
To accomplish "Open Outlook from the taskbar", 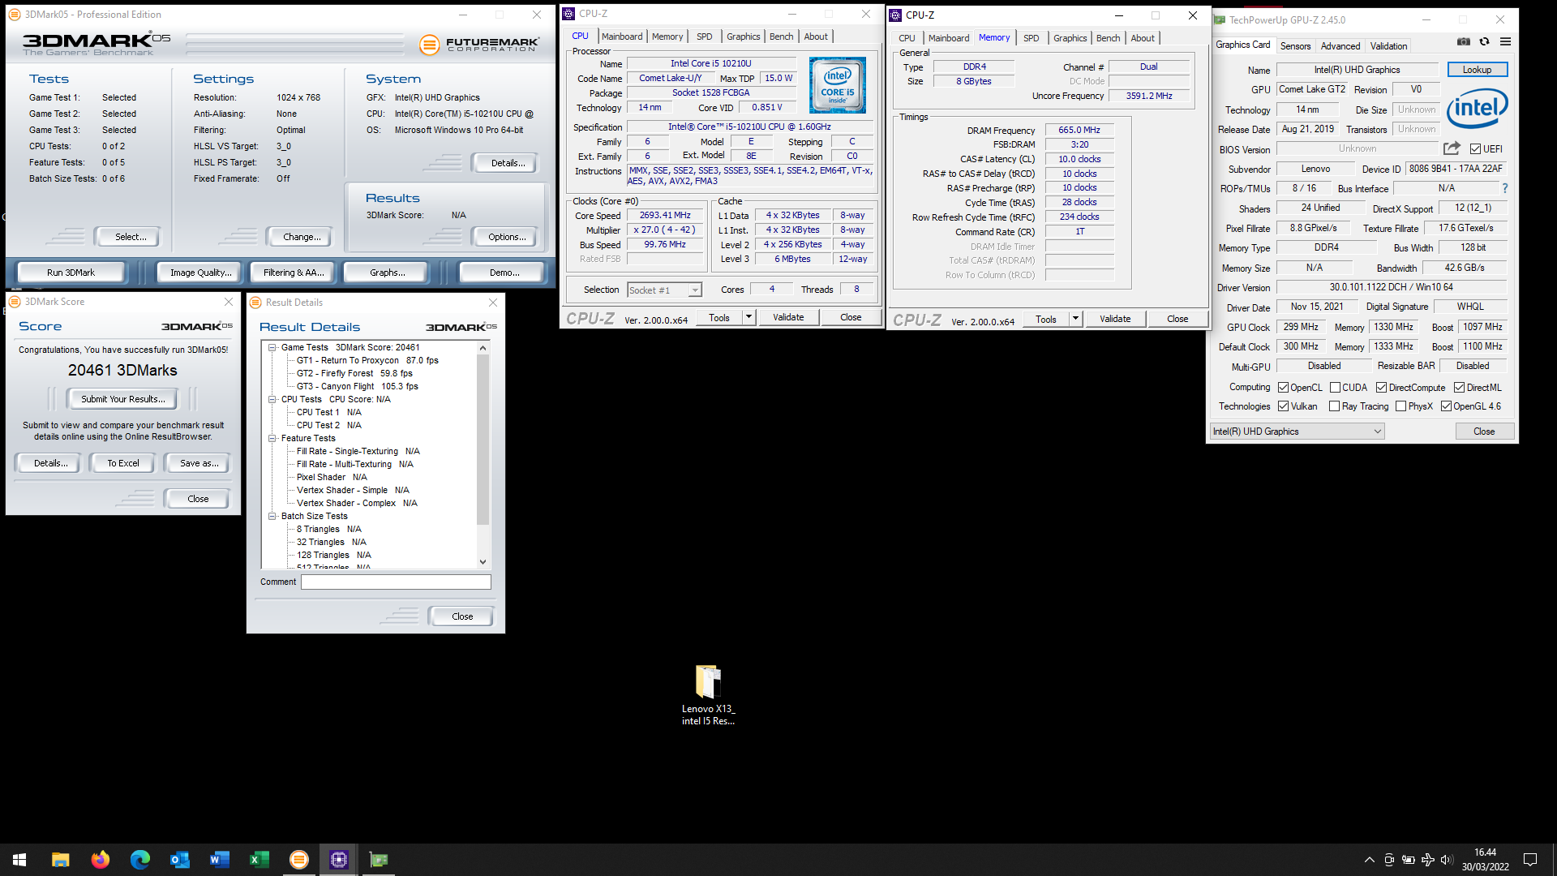I will click(179, 860).
